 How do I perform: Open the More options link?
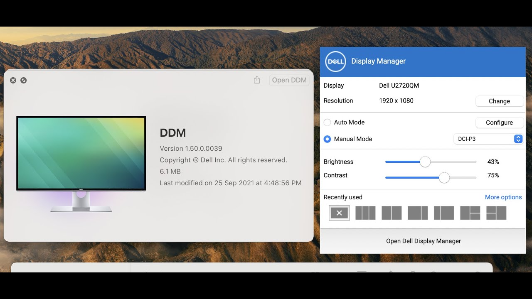[503, 197]
